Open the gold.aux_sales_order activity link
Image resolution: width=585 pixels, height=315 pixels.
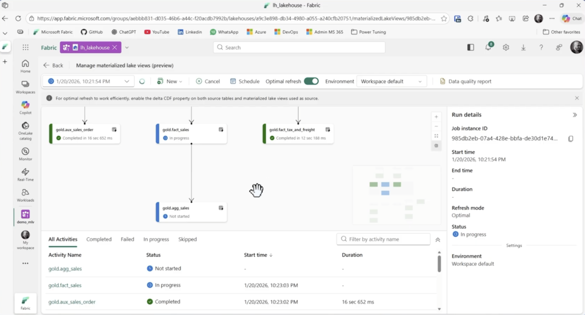72,301
